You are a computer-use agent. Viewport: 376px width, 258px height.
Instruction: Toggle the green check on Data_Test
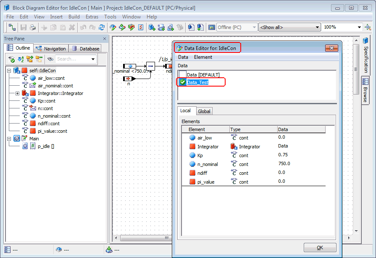click(x=183, y=82)
